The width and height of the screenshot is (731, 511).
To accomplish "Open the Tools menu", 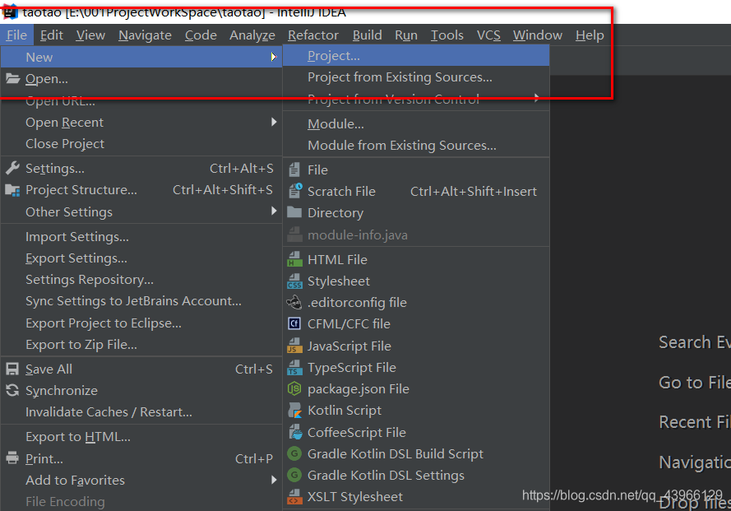I will pyautogui.click(x=446, y=35).
